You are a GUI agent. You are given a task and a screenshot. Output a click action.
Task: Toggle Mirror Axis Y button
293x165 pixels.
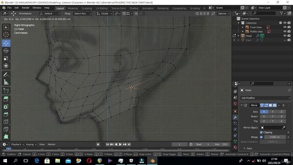click(x=273, y=112)
